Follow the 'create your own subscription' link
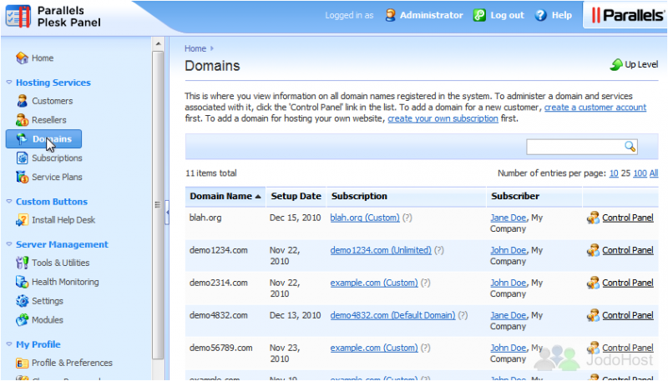 pos(443,118)
